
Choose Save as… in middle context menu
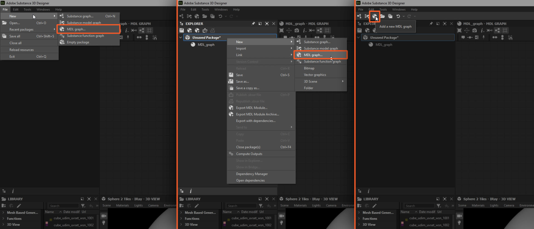pyautogui.click(x=261, y=81)
